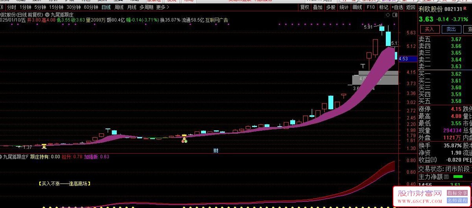Select the 60分钟 period tab

point(91,7)
